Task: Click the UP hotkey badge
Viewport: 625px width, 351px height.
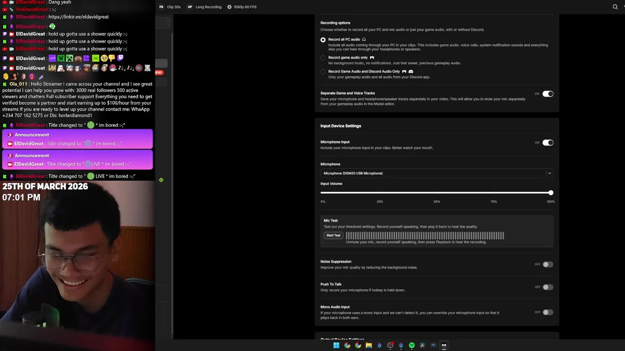Action: (x=190, y=7)
